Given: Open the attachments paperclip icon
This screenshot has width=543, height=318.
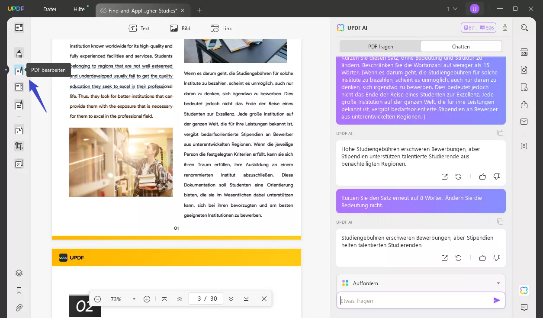Looking at the screenshot, I should pyautogui.click(x=19, y=308).
